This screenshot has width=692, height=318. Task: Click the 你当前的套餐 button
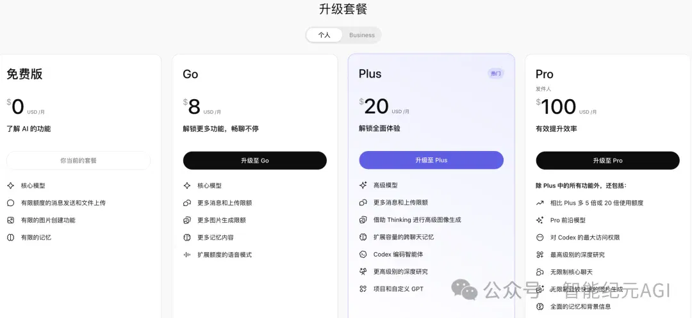point(79,161)
